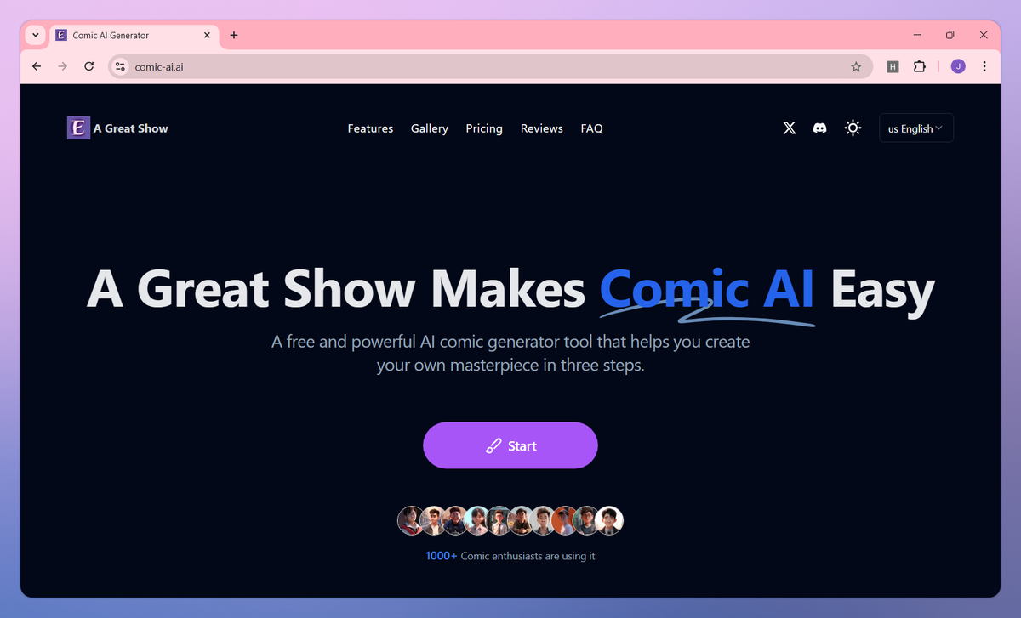Click the A Great Show logo icon
The height and width of the screenshot is (618, 1021).
pyautogui.click(x=78, y=128)
